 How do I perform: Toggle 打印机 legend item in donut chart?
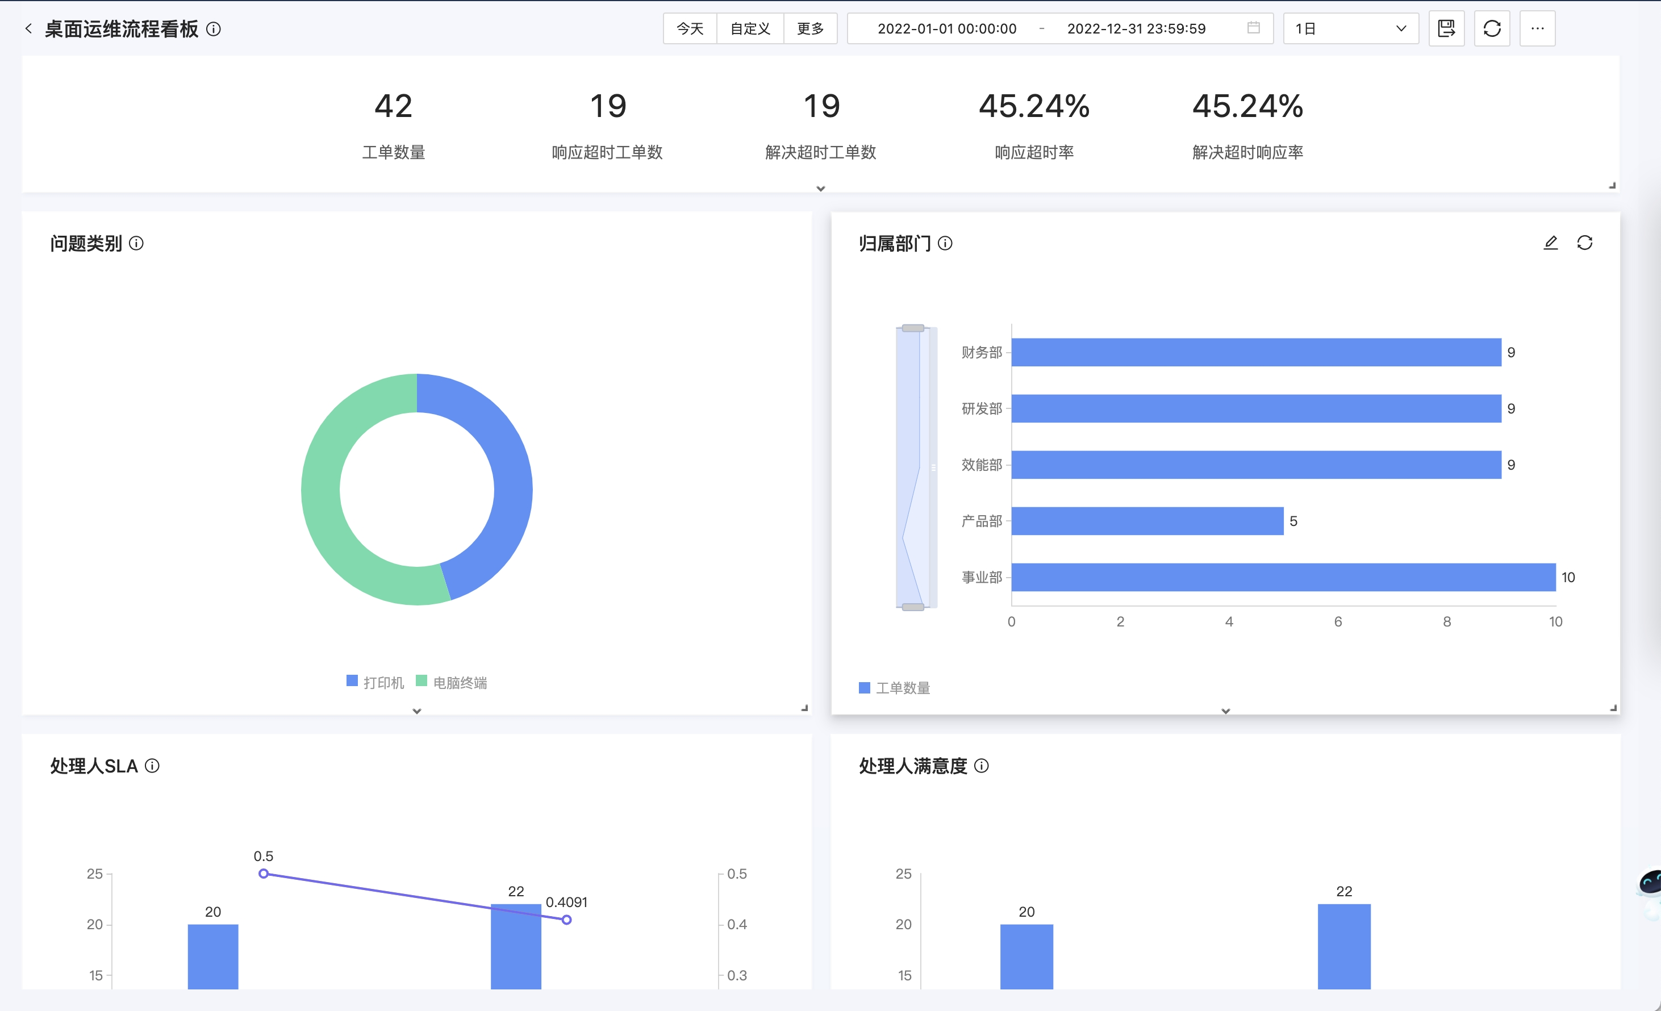click(x=375, y=682)
